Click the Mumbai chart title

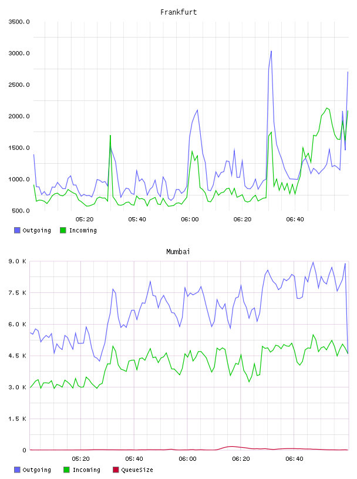(178, 252)
